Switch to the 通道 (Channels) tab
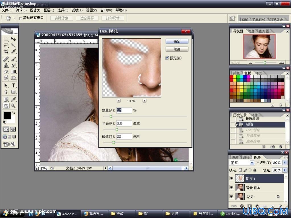 point(235,157)
